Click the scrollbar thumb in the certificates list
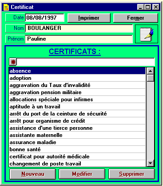163x186 pixels. (151, 78)
